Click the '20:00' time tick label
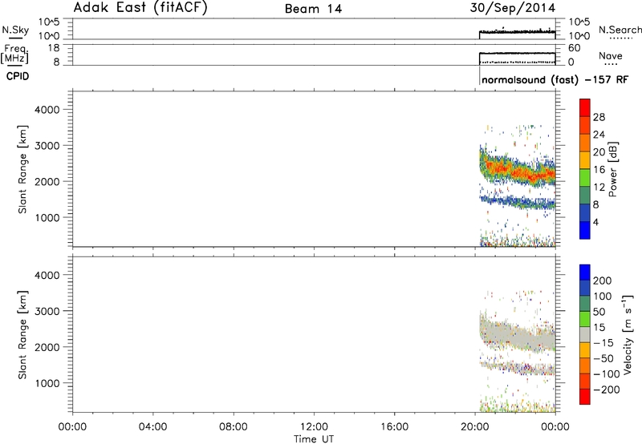The width and height of the screenshot is (642, 444). click(474, 427)
